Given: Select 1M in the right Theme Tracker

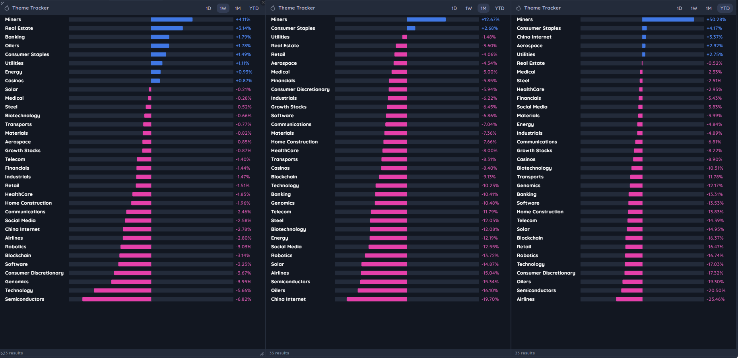Looking at the screenshot, I should click(709, 8).
